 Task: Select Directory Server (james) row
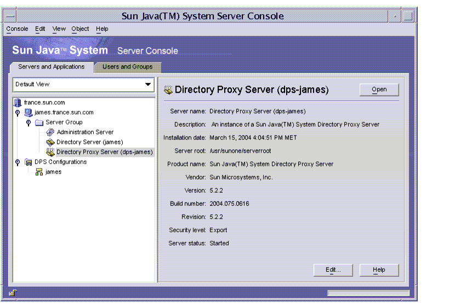pyautogui.click(x=90, y=142)
